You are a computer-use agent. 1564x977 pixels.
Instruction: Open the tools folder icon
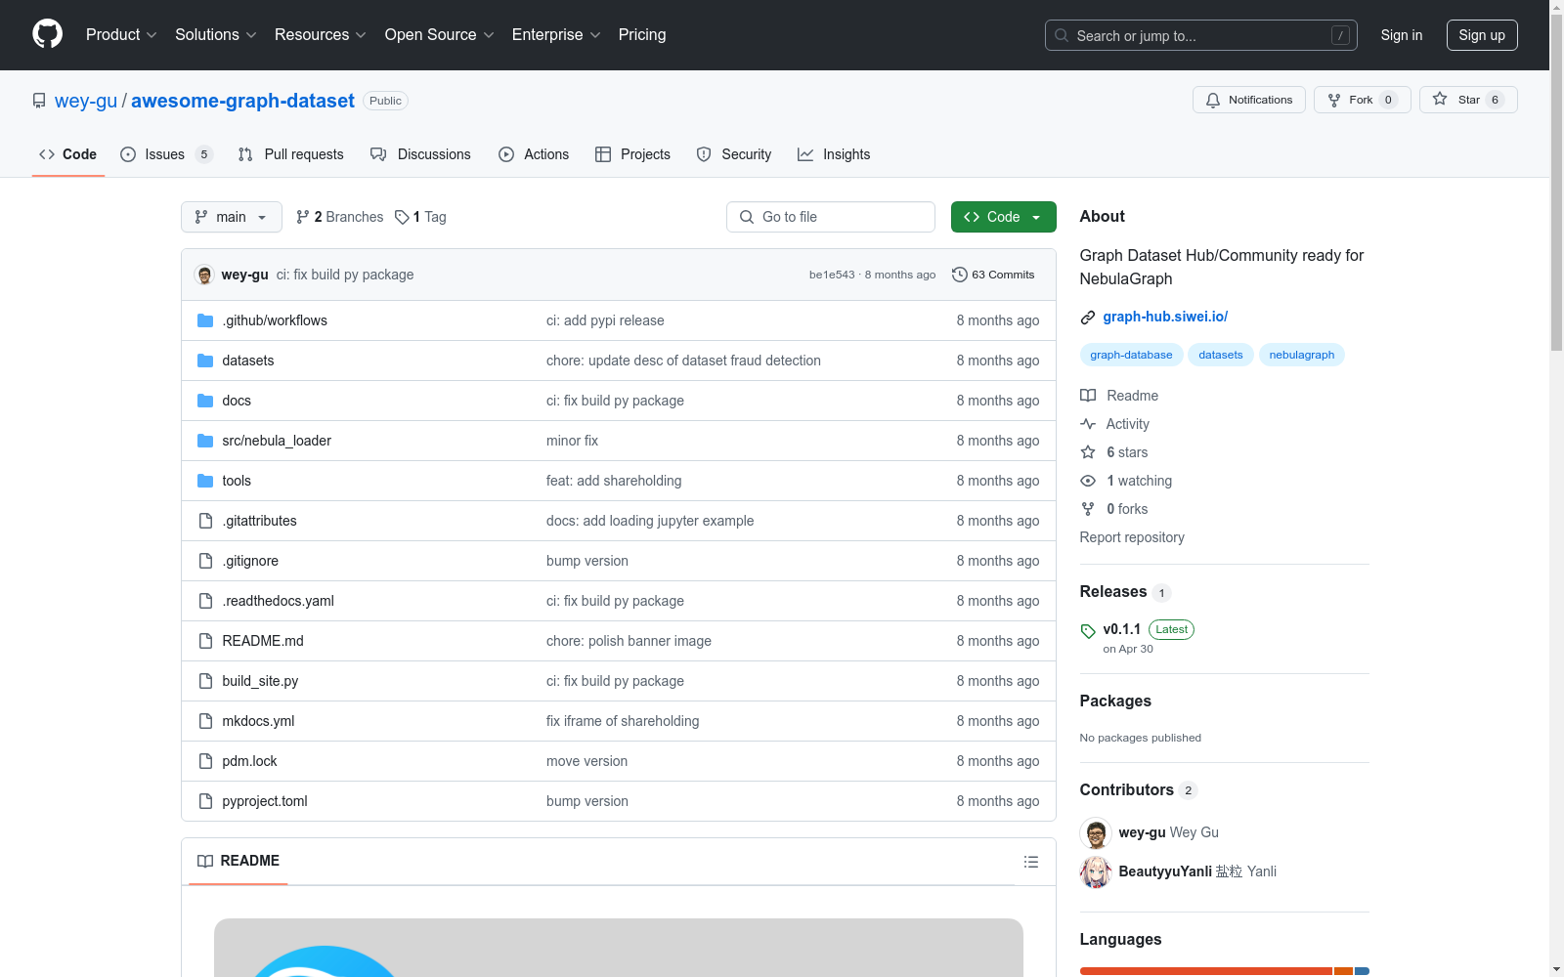tap(205, 481)
